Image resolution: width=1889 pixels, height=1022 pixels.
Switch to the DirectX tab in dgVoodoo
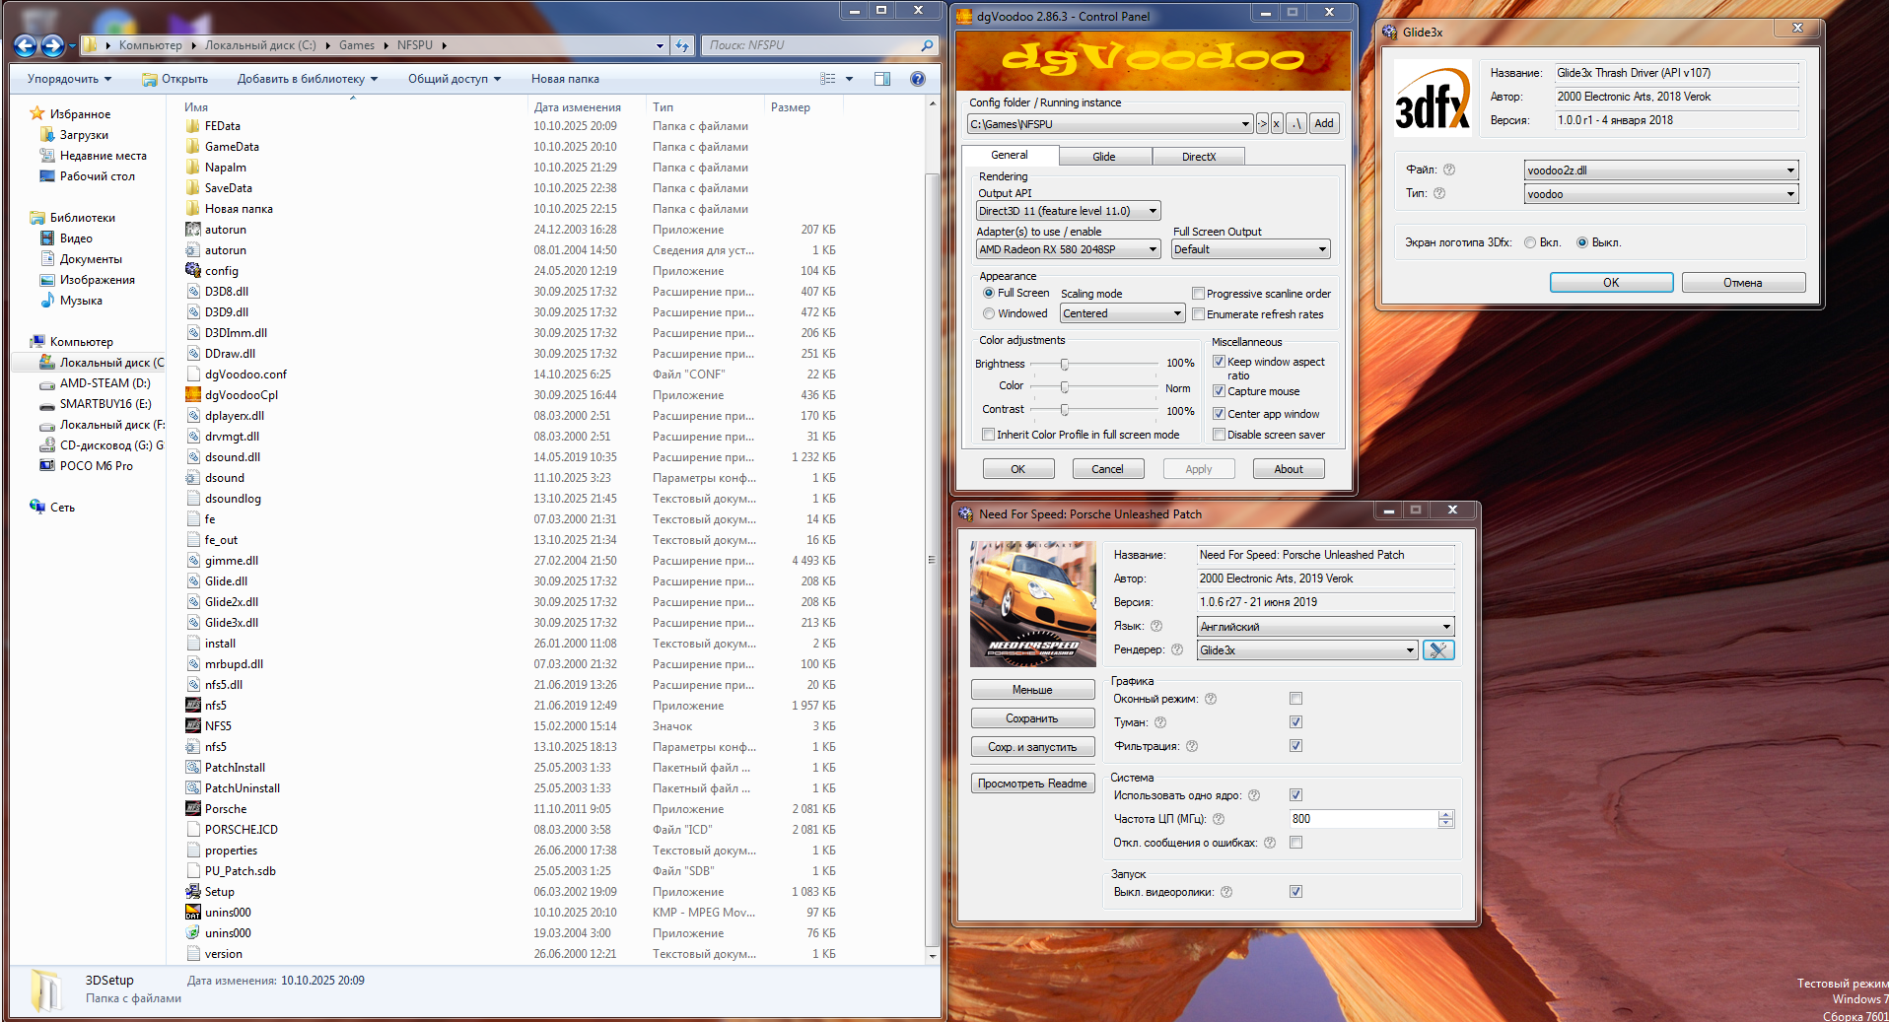(1199, 157)
